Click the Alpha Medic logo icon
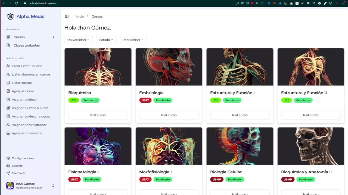 point(10,17)
